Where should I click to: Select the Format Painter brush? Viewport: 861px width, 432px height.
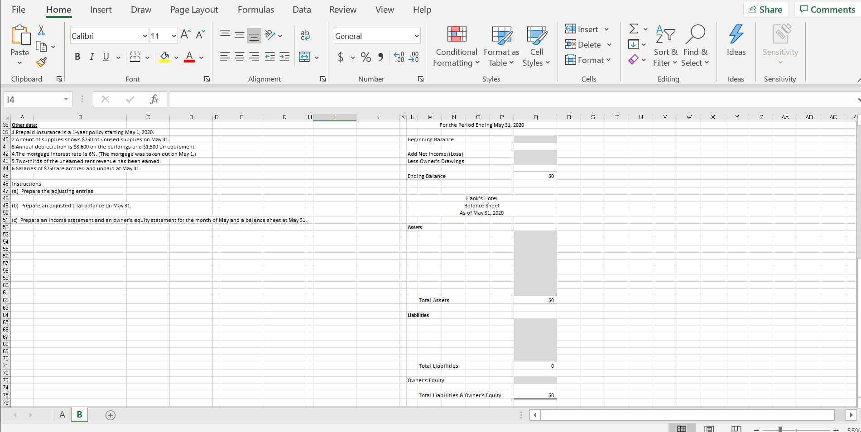tap(41, 62)
